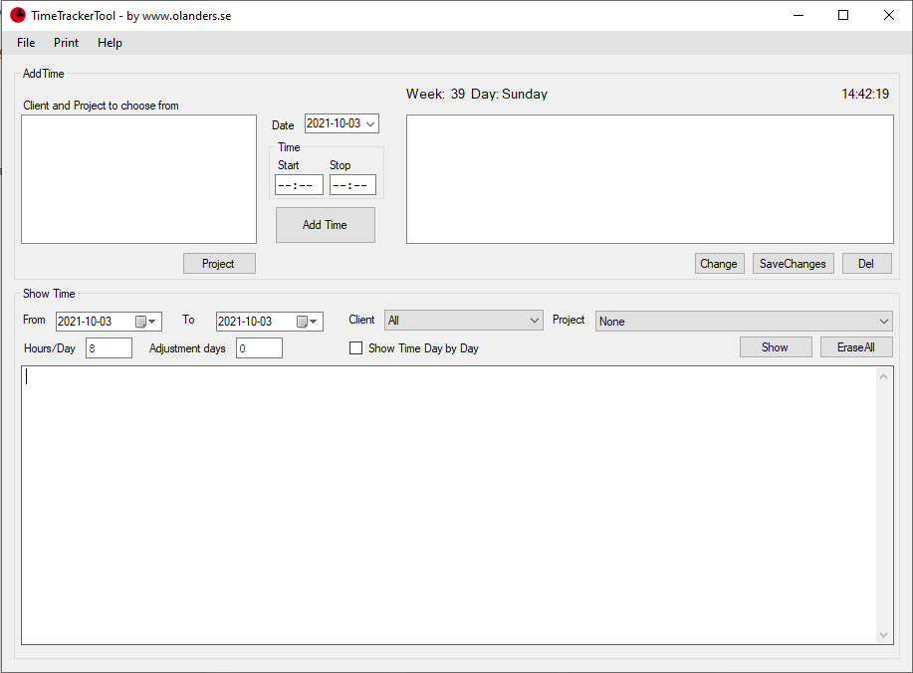Screen dimensions: 913x673
Task: Click the TimeTrackerTool red clock app icon
Action: point(18,15)
